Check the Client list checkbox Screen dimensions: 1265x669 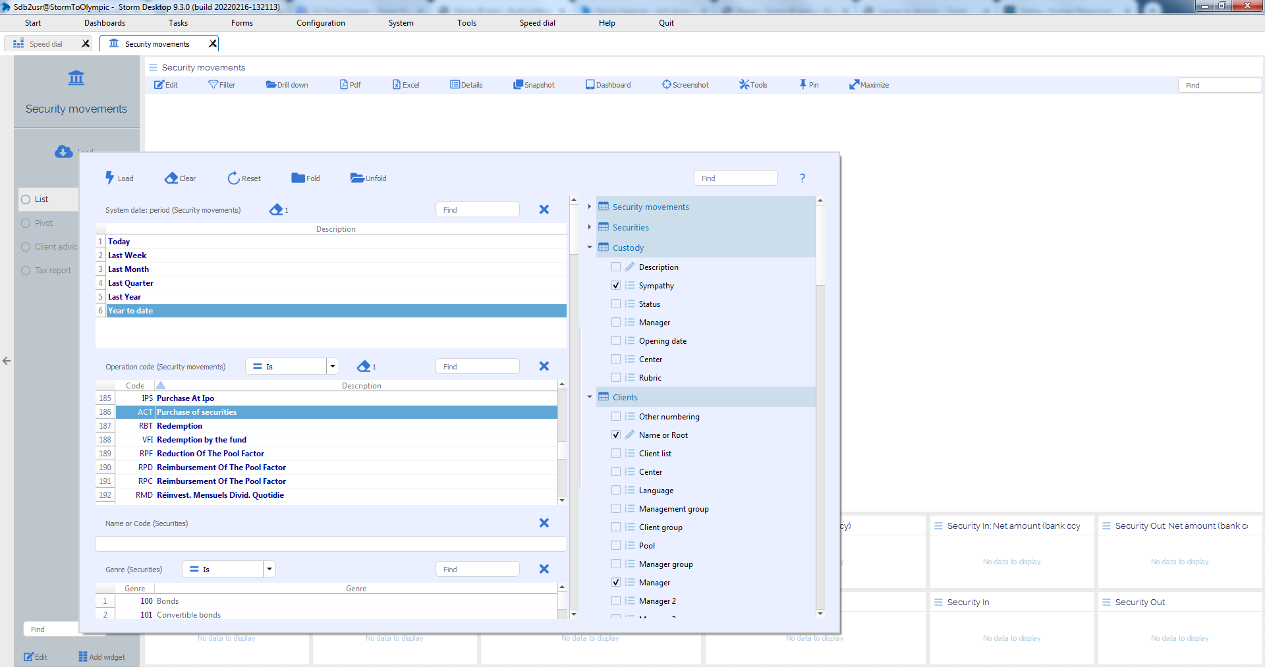tap(616, 453)
